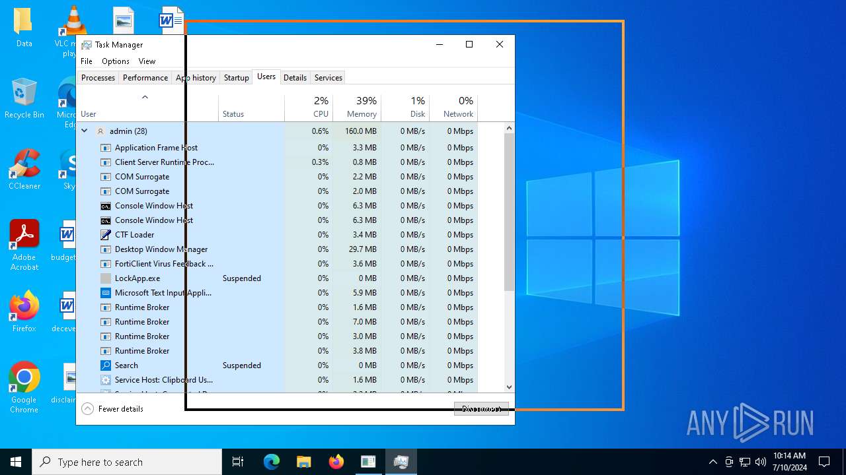
Task: Open the Options menu
Action: click(116, 61)
